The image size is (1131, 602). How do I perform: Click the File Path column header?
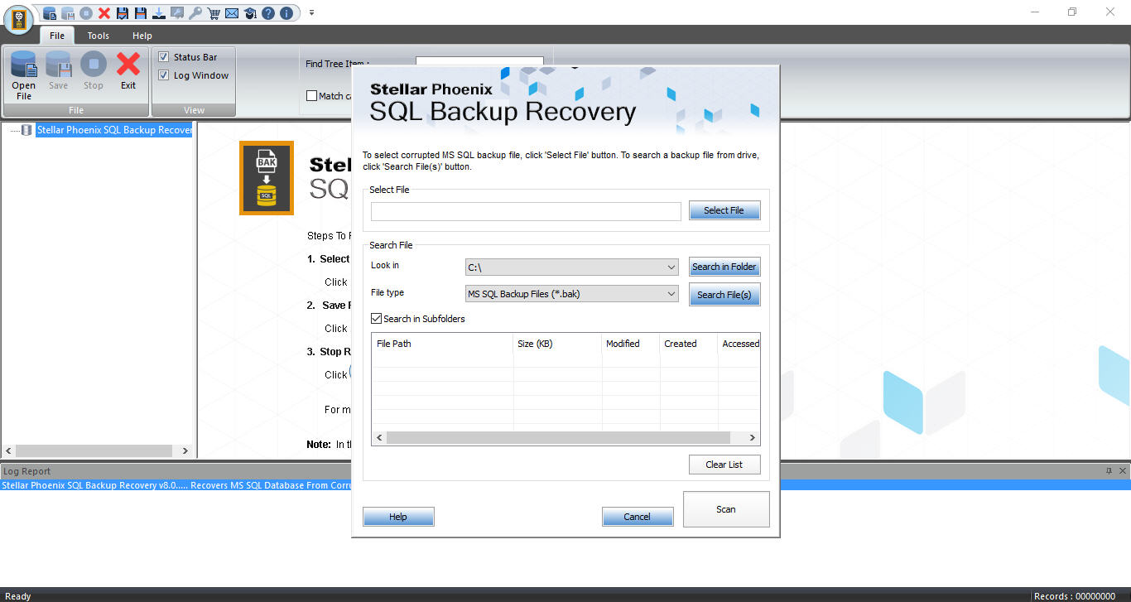(x=442, y=344)
